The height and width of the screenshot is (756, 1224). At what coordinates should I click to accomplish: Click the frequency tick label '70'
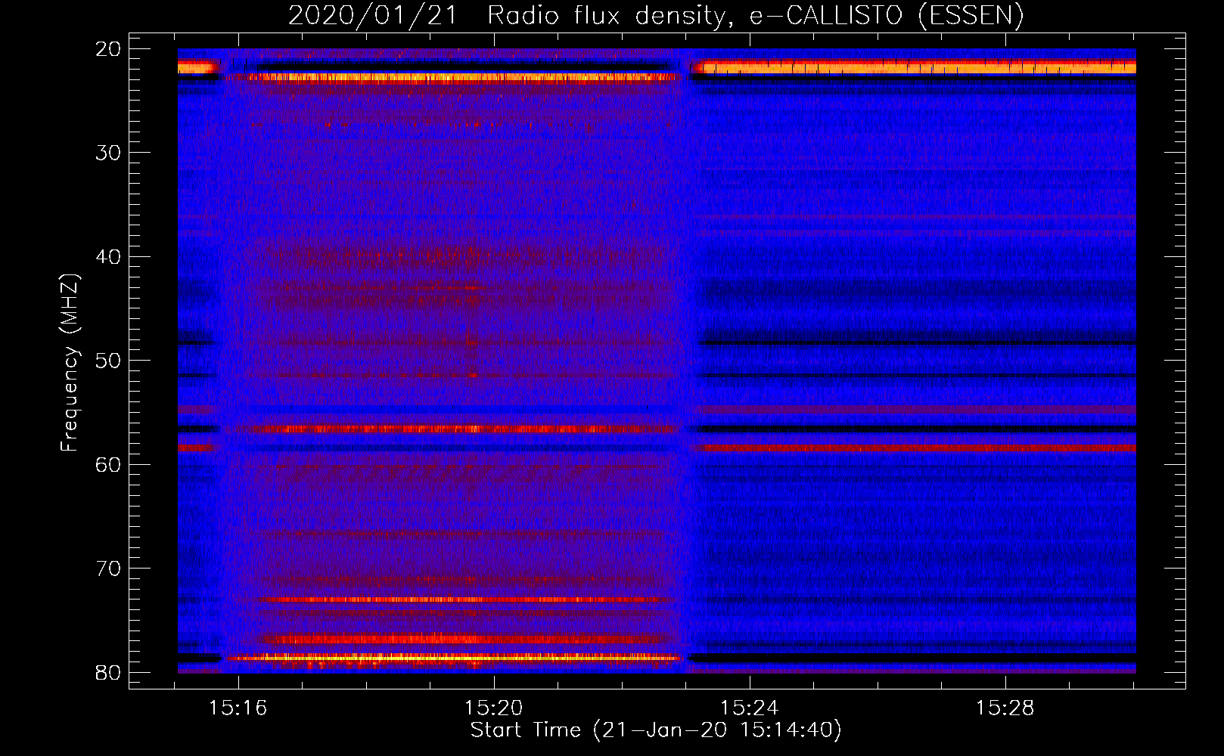[x=109, y=569]
